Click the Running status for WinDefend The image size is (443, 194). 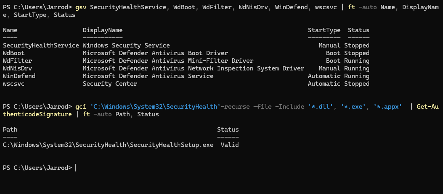pyautogui.click(x=357, y=76)
